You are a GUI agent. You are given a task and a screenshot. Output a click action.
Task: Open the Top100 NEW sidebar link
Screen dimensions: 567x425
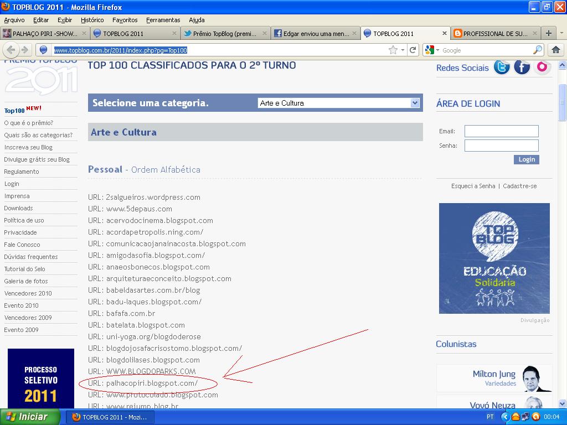coord(23,110)
